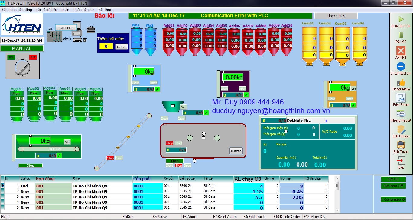
Task: Abort the batch using the red X icon
Action: tap(401, 50)
